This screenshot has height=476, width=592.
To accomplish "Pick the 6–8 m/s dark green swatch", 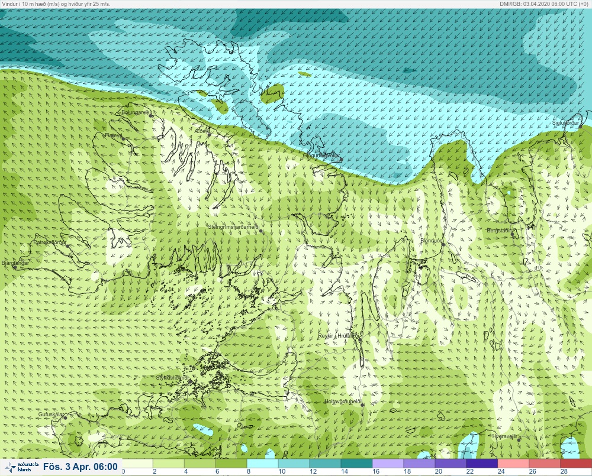I will click(231, 463).
